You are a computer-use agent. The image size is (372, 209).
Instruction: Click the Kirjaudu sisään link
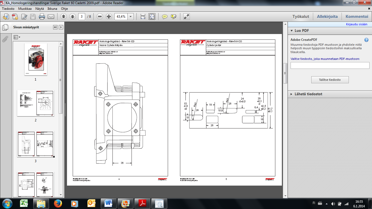tap(356, 24)
